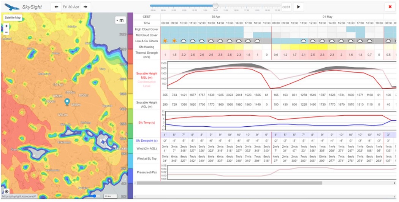Screen dimensions: 399x202
Task: Click the 01 May date header
Action: tap(327, 17)
